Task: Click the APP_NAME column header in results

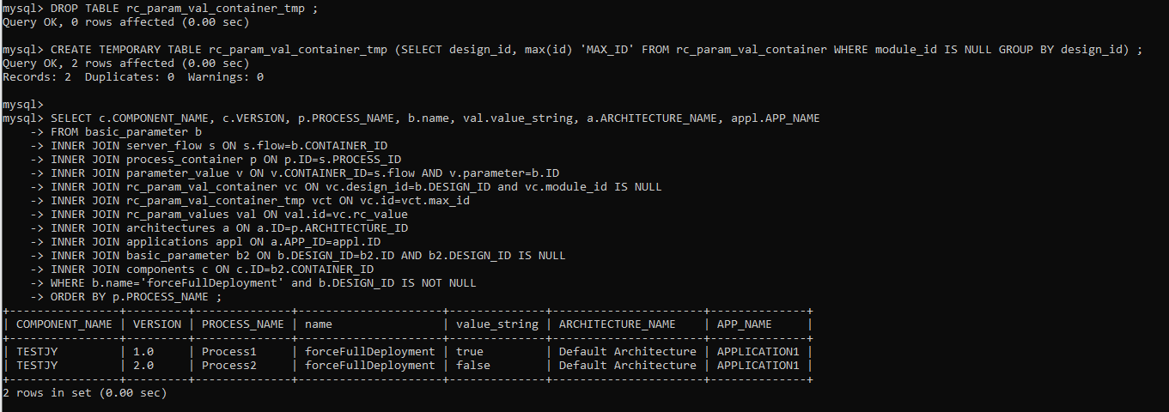Action: [744, 324]
